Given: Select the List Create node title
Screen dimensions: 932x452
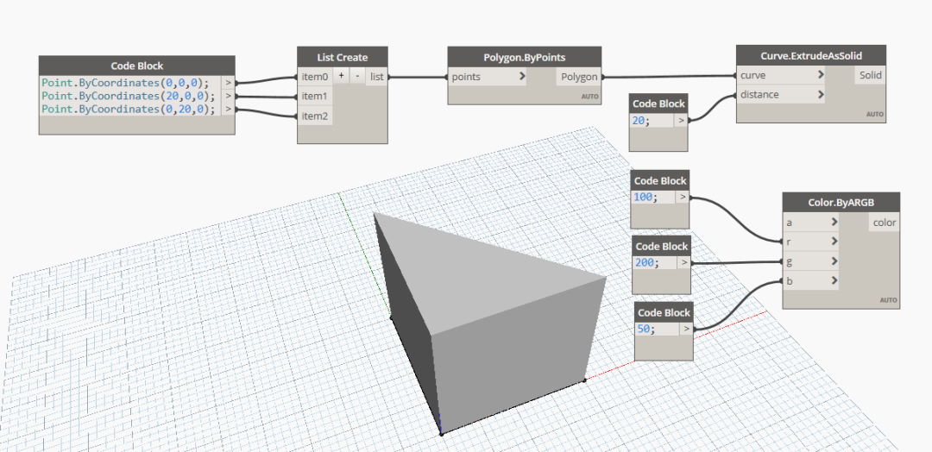Looking at the screenshot, I should pyautogui.click(x=343, y=58).
